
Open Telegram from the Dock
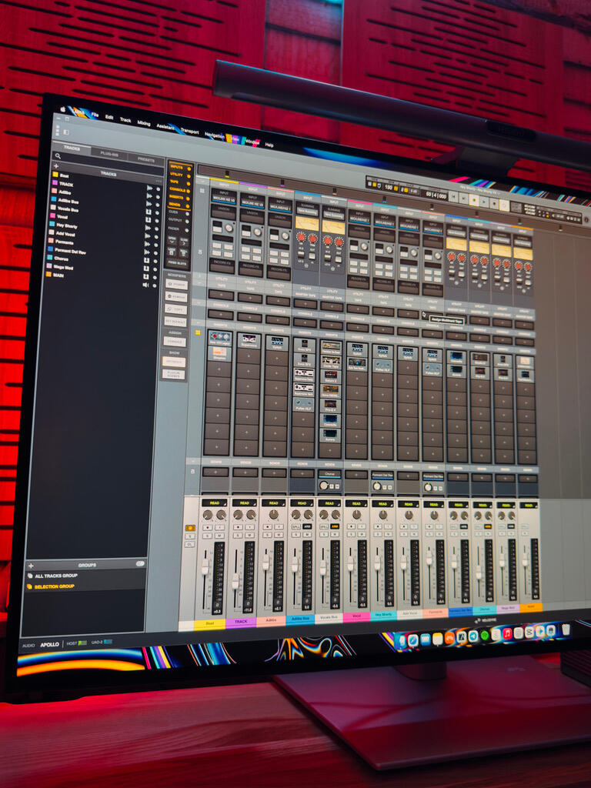tap(473, 636)
